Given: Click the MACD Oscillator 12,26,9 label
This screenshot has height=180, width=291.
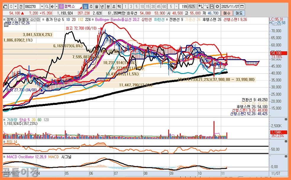Looking at the screenshot, I should (27, 157).
